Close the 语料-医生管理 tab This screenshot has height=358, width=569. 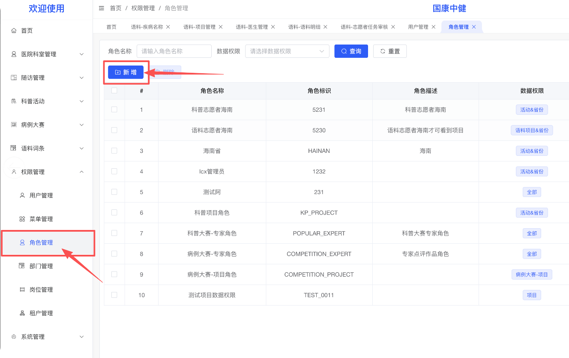273,27
